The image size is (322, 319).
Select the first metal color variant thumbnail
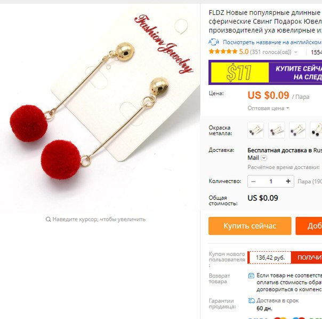pyautogui.click(x=256, y=130)
